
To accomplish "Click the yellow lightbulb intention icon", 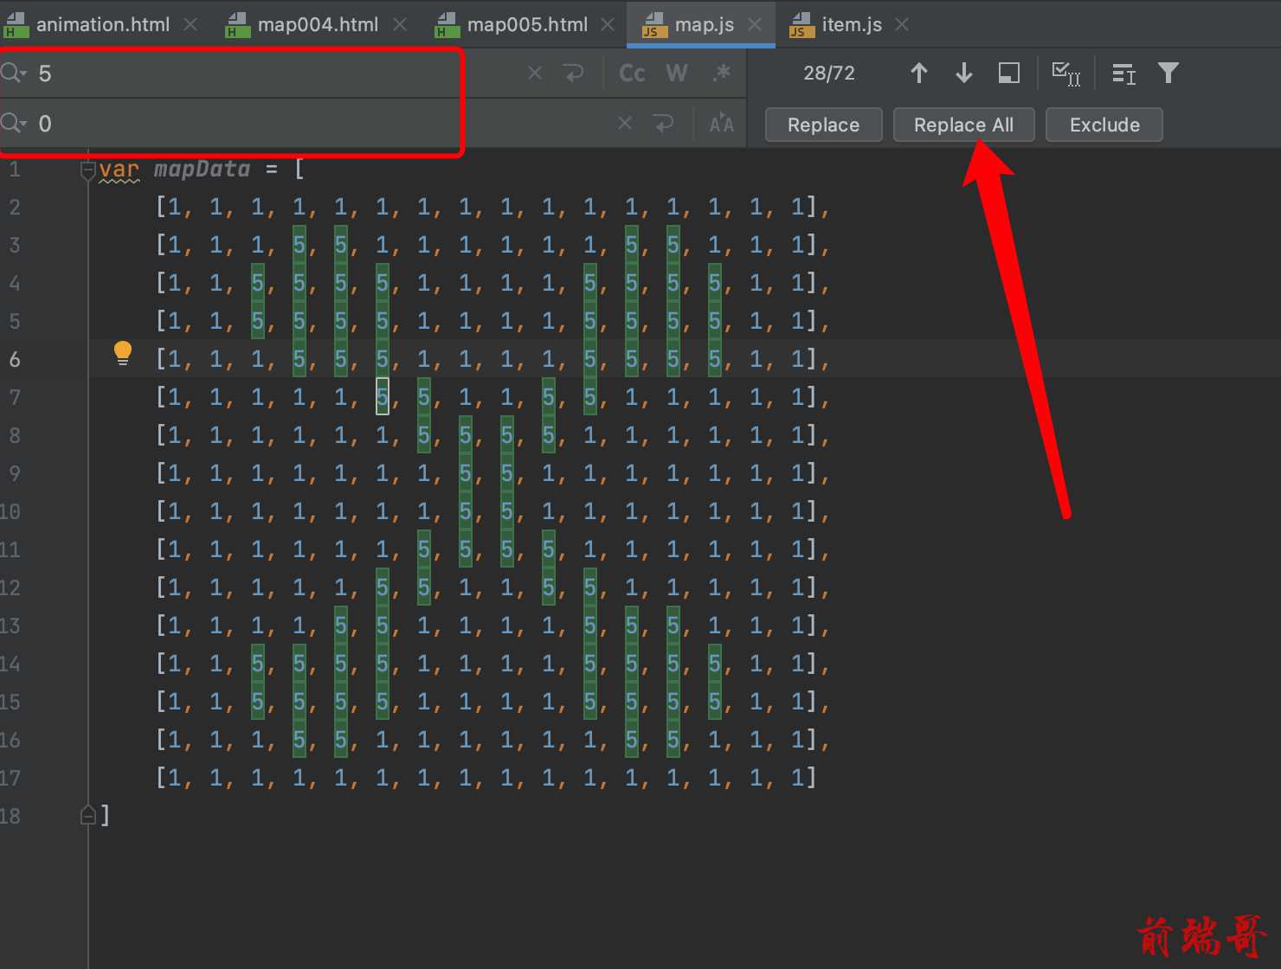I will coord(123,353).
